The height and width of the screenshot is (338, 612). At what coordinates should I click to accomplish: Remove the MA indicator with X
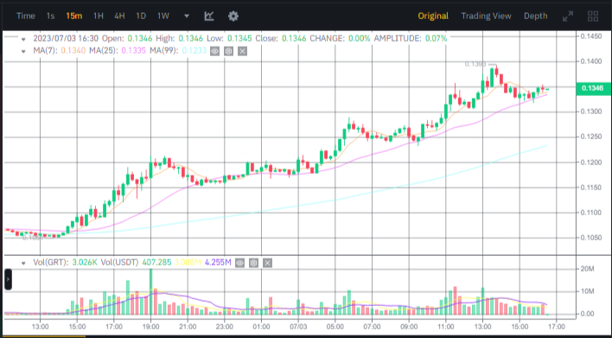click(242, 51)
